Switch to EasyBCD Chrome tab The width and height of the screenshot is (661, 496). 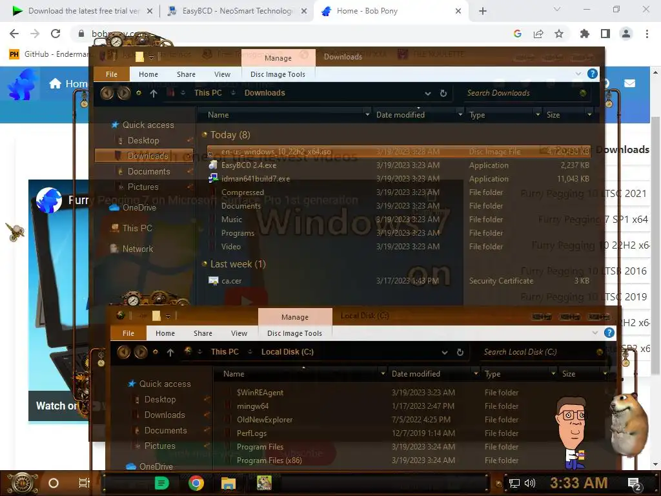click(236, 11)
